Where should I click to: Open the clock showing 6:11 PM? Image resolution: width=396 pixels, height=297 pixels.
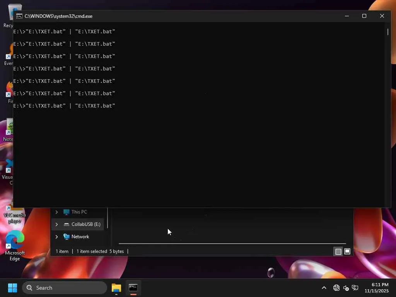click(x=377, y=288)
